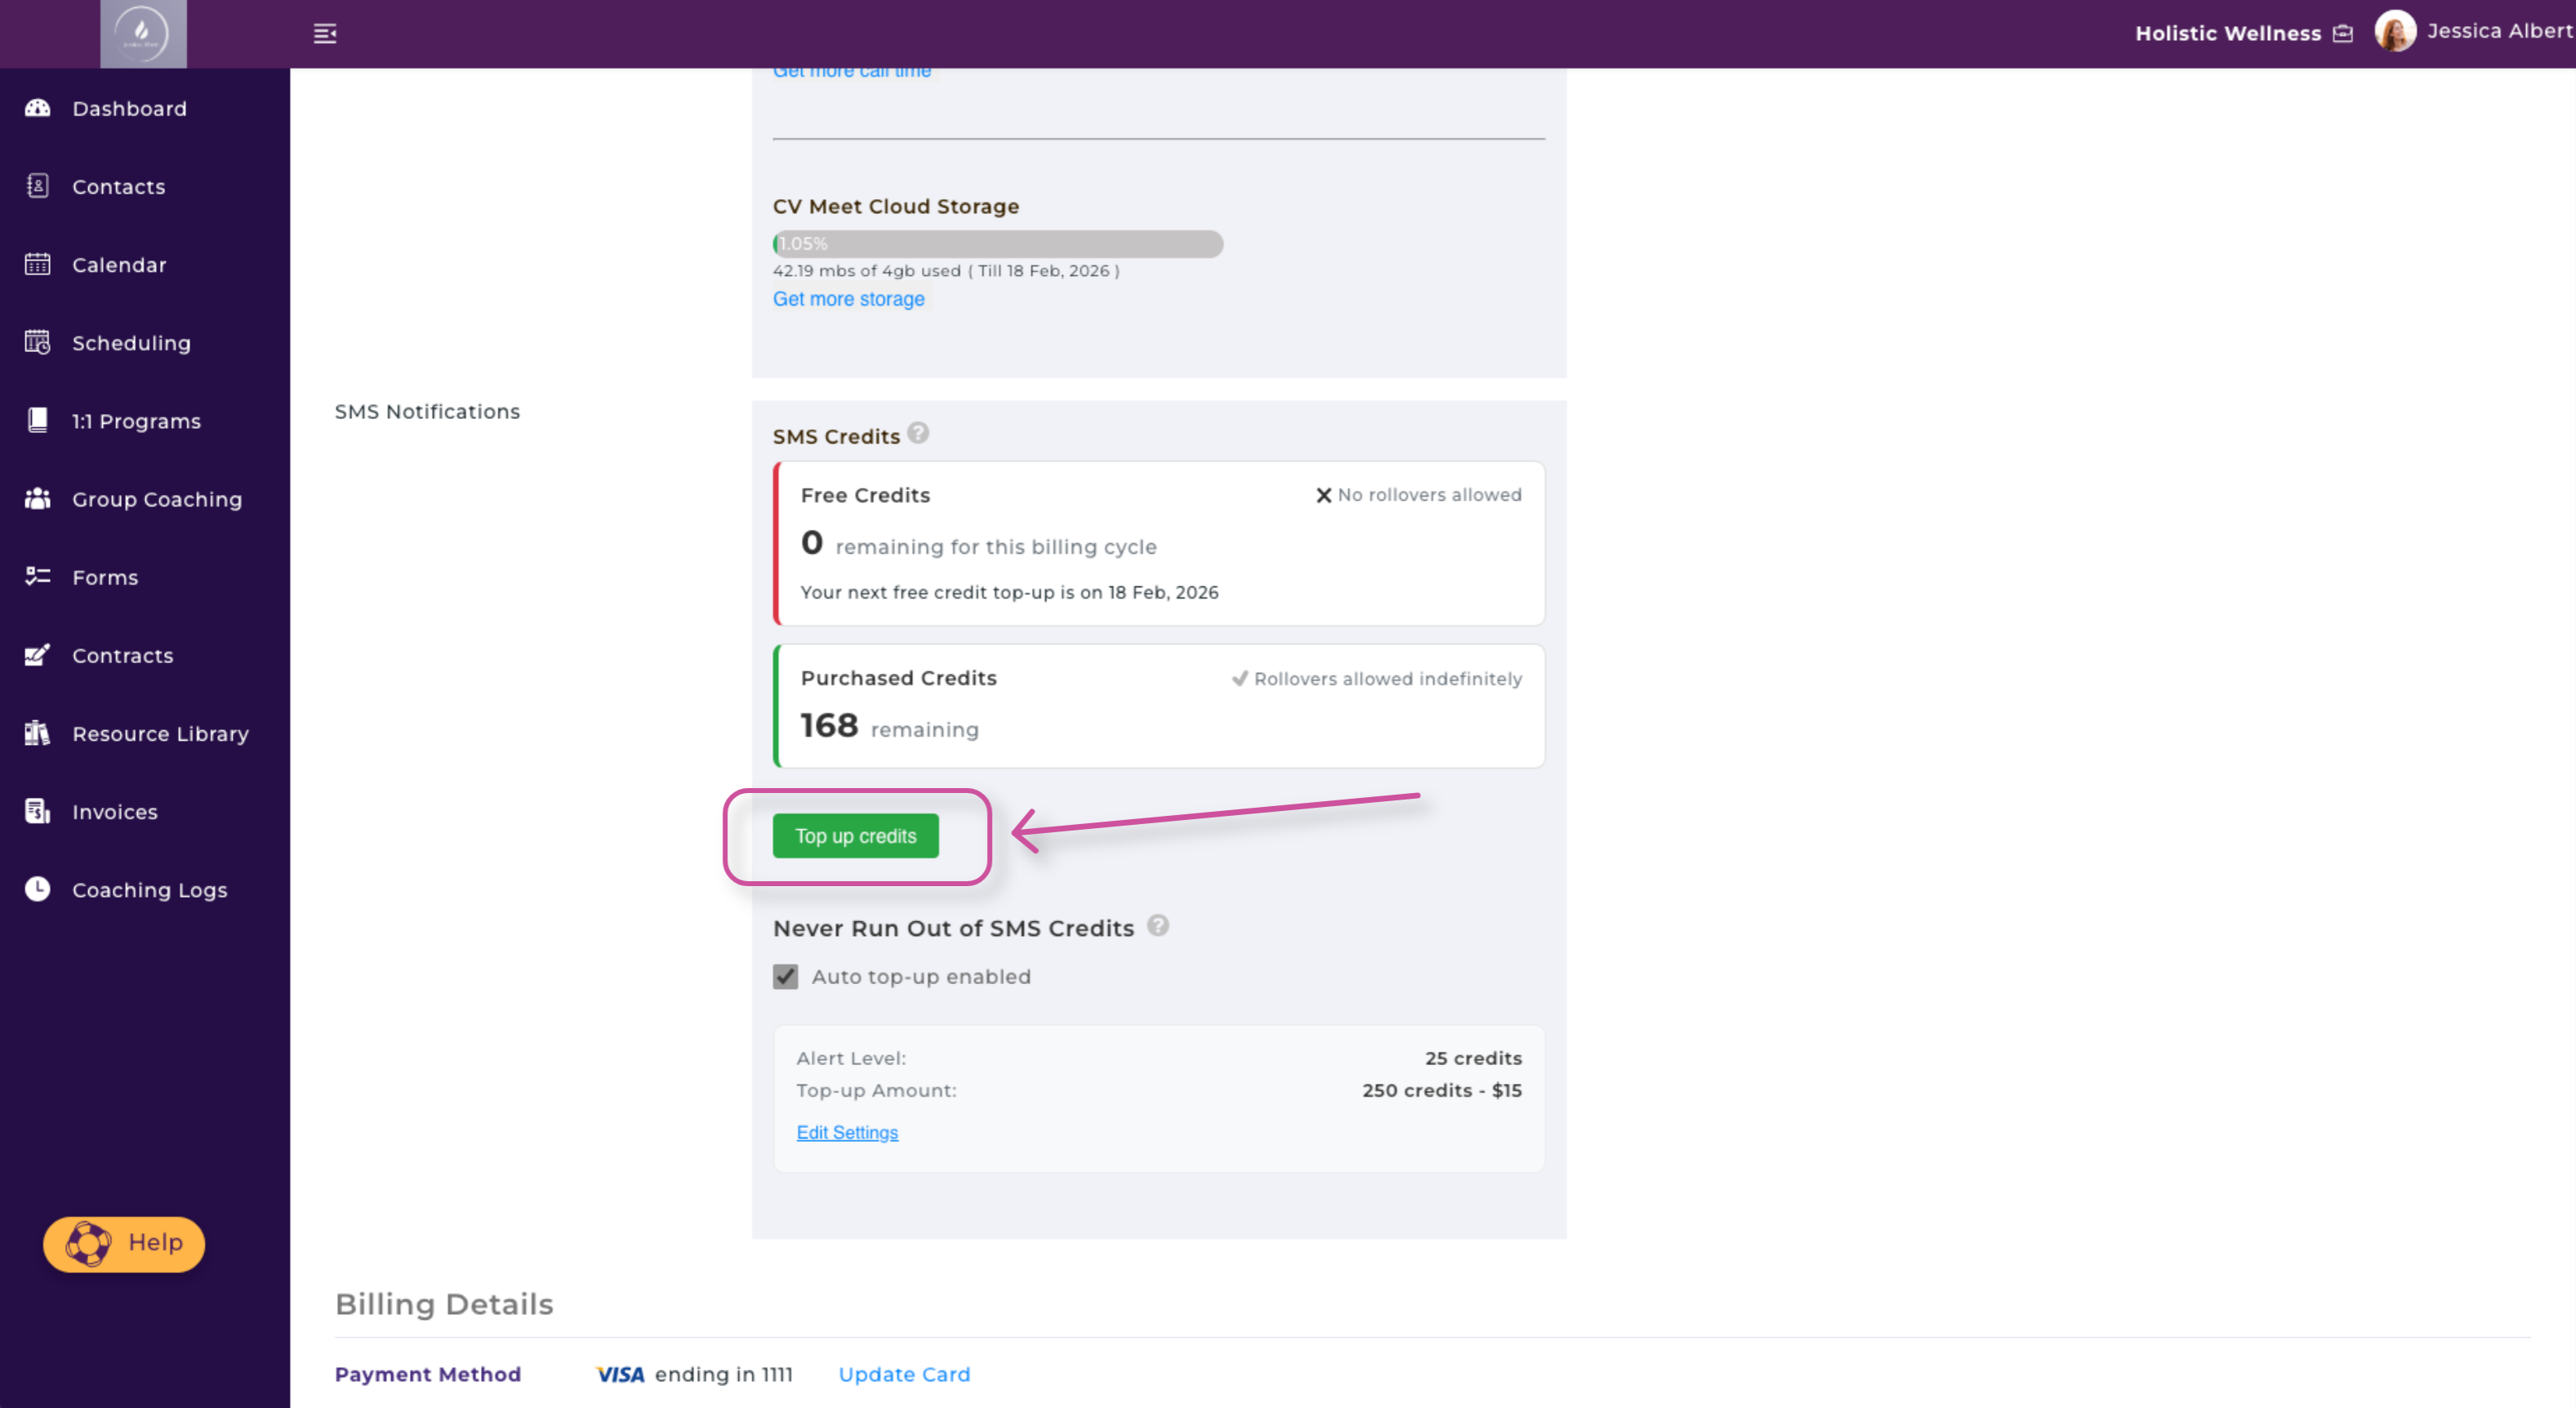Click the Get more storage link
Viewport: 2576px width, 1408px height.
coord(848,299)
